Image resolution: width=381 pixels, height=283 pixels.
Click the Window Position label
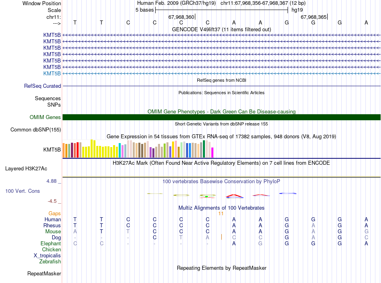point(42,3)
